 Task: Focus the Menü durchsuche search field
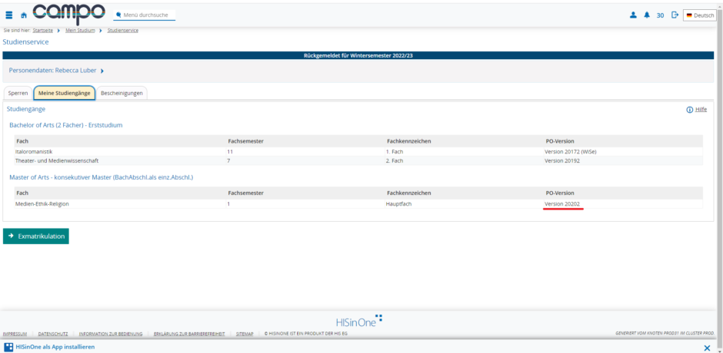coord(146,15)
